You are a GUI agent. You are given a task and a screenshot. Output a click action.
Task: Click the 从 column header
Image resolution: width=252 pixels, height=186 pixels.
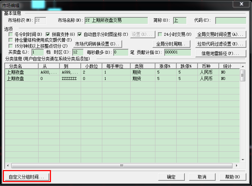tap(49, 66)
